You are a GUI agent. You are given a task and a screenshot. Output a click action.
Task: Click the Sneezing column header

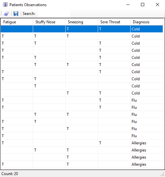coord(82,22)
